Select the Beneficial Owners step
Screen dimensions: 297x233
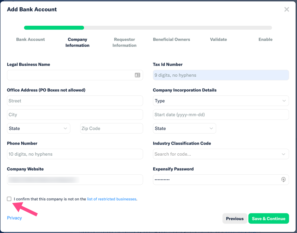point(171,39)
